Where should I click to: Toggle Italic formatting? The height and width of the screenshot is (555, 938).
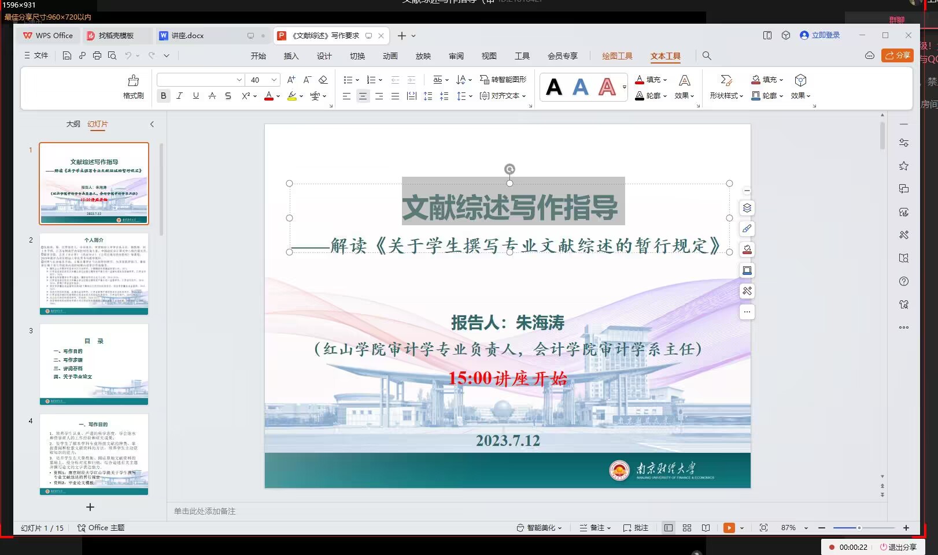pos(179,96)
